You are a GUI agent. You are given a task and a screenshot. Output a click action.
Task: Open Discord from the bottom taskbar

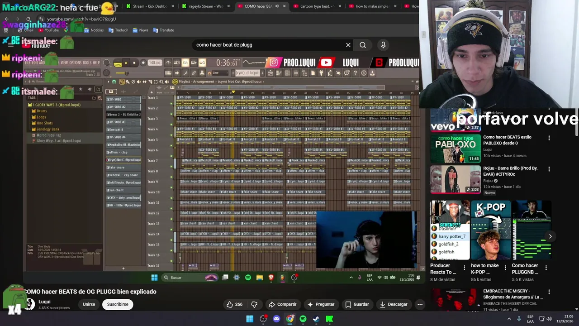(x=276, y=319)
